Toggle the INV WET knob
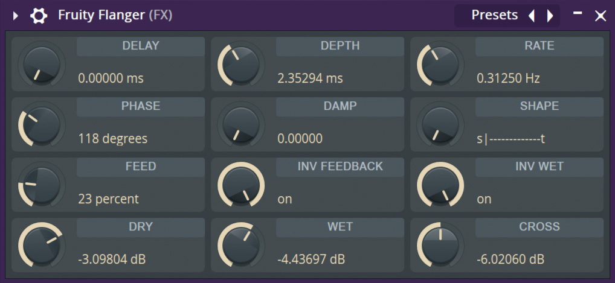This screenshot has width=615, height=283. coord(440,185)
